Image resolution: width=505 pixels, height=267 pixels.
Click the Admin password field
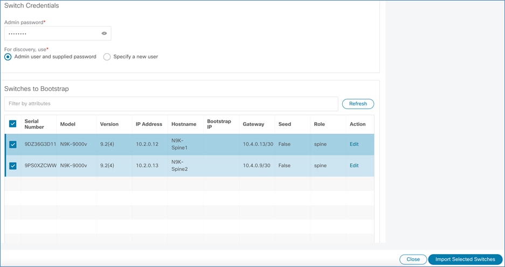tap(58, 33)
